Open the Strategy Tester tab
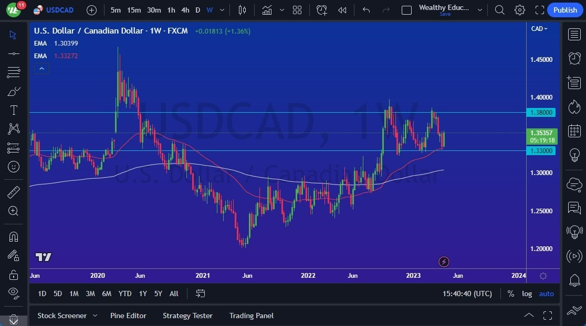The height and width of the screenshot is (326, 586). point(187,316)
